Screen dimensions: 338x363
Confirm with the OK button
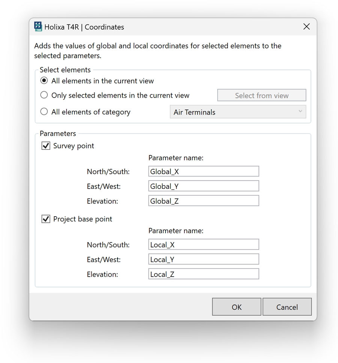(236, 307)
